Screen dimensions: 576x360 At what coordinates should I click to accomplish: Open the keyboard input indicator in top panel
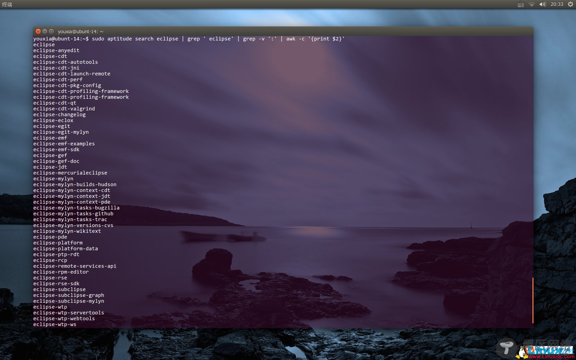(520, 4)
